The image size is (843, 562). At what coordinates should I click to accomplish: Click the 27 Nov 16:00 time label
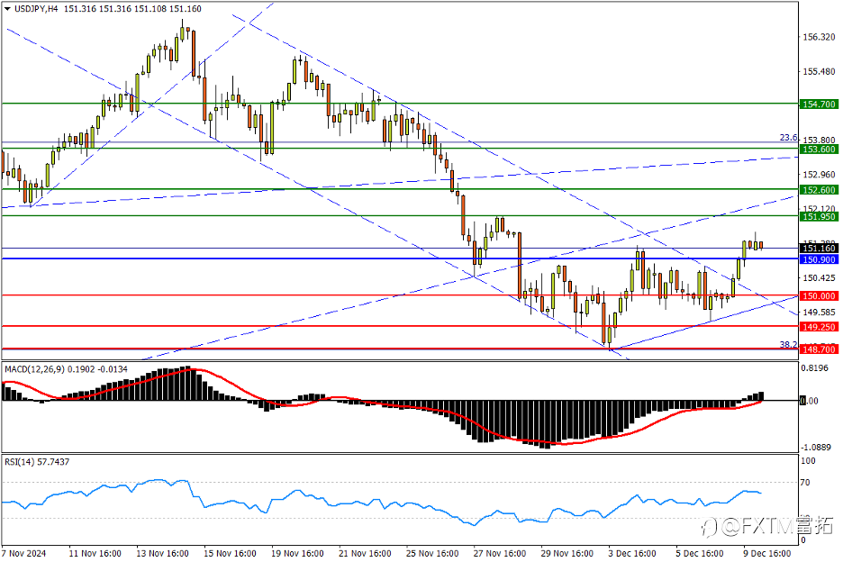click(500, 553)
